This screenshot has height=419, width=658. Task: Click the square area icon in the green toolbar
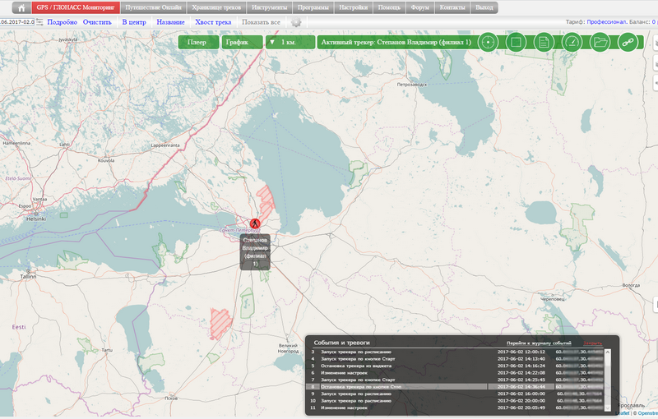(x=516, y=41)
